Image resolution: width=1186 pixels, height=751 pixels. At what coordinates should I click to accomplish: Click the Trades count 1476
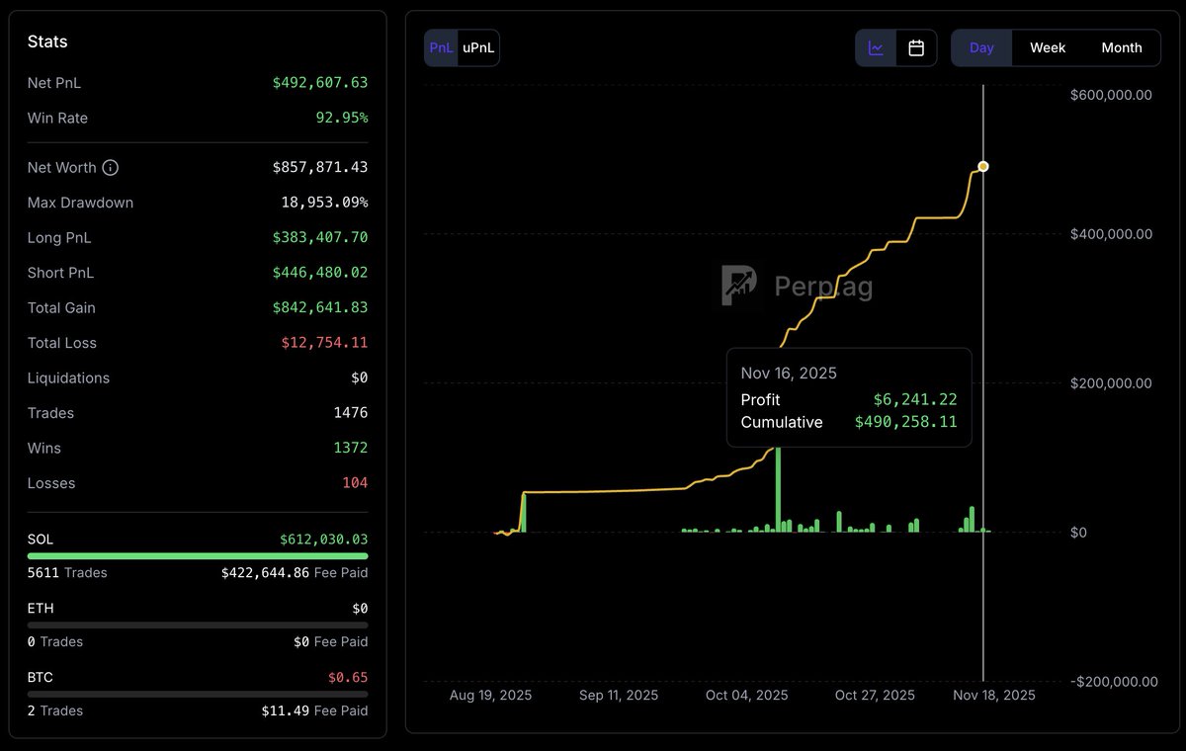coord(351,413)
